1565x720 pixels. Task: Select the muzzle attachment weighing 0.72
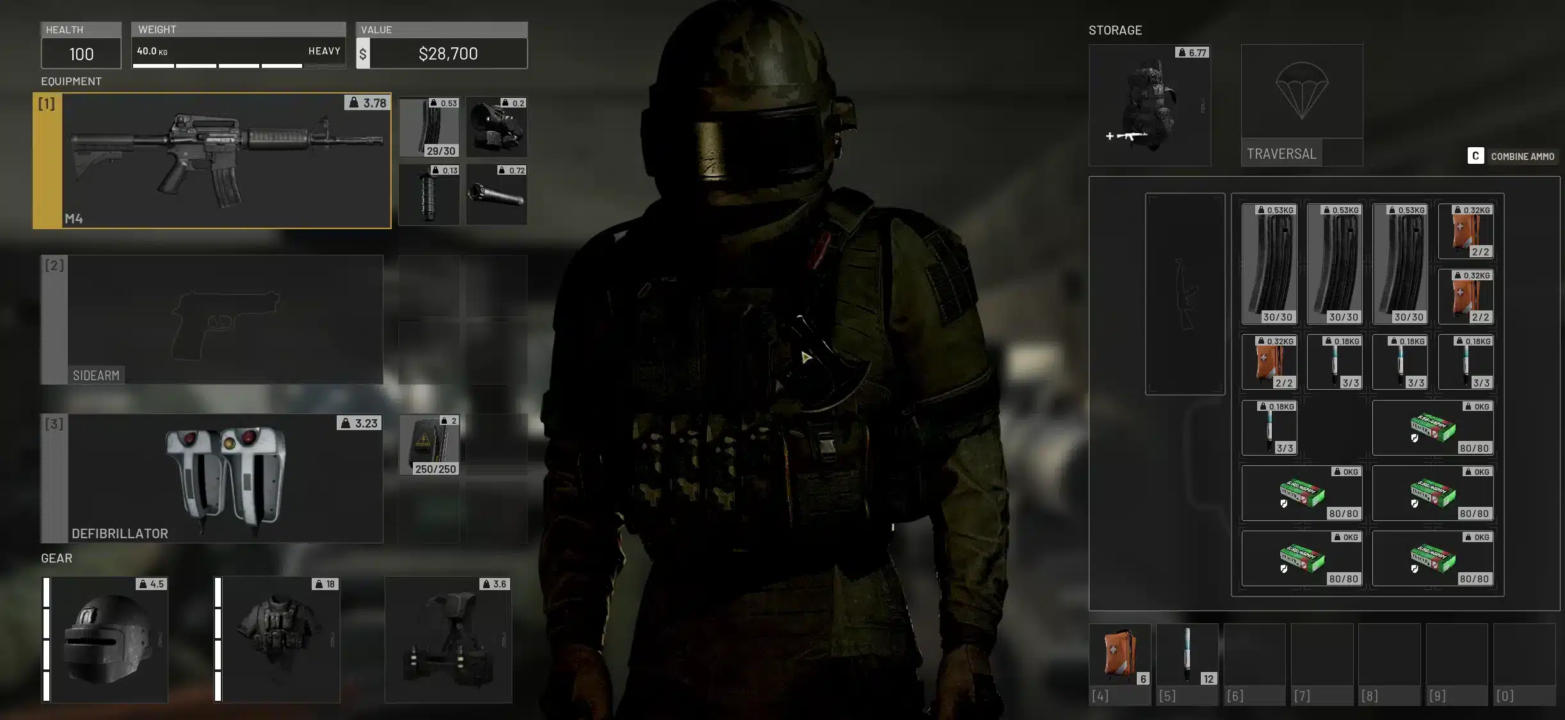click(496, 195)
